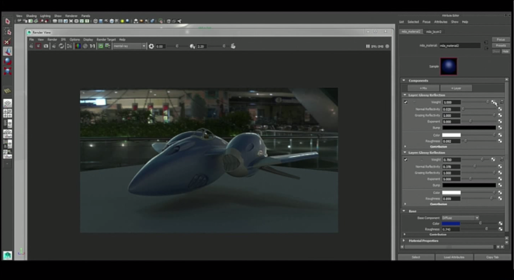The height and width of the screenshot is (280, 514).
Task: Click the Render View snapshot camera icon
Action: click(46, 46)
